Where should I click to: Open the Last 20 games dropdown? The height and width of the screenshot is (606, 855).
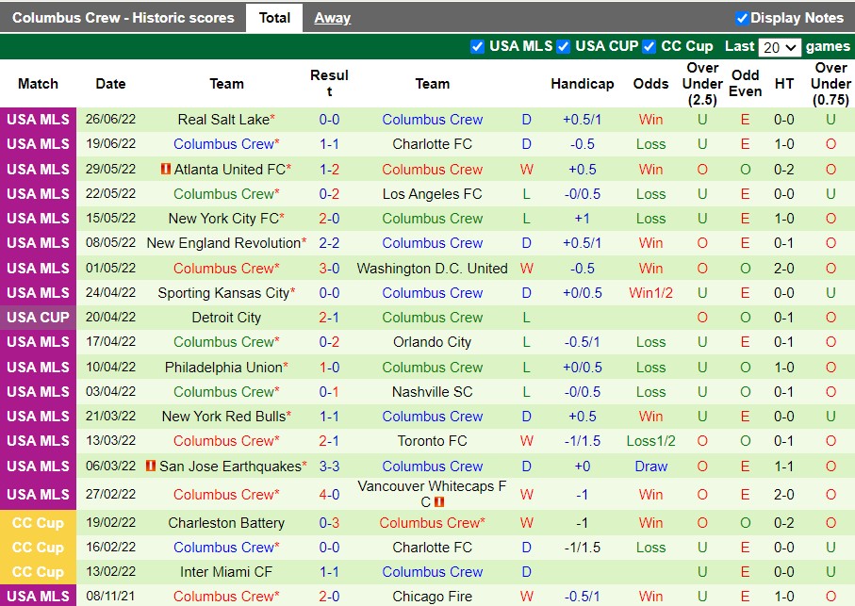point(780,47)
